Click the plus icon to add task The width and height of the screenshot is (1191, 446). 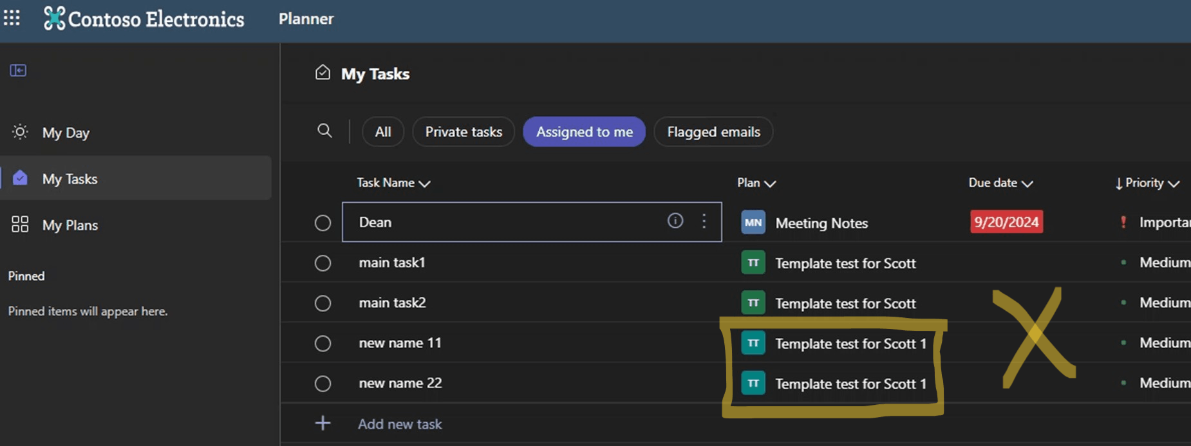[x=323, y=423]
